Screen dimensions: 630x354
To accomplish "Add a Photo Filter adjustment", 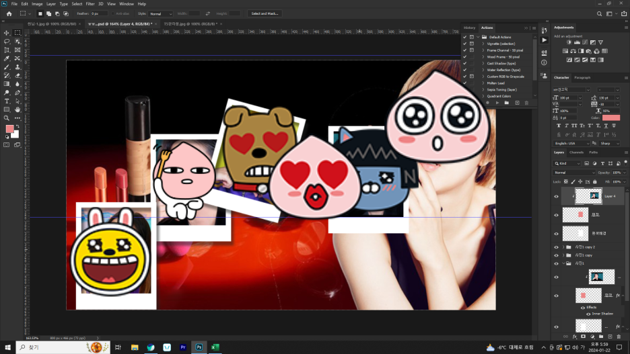I will 589,51.
